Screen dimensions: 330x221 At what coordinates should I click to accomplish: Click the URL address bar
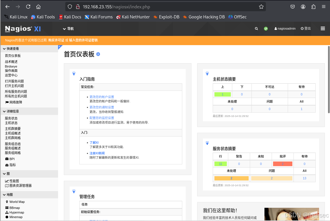point(165,7)
